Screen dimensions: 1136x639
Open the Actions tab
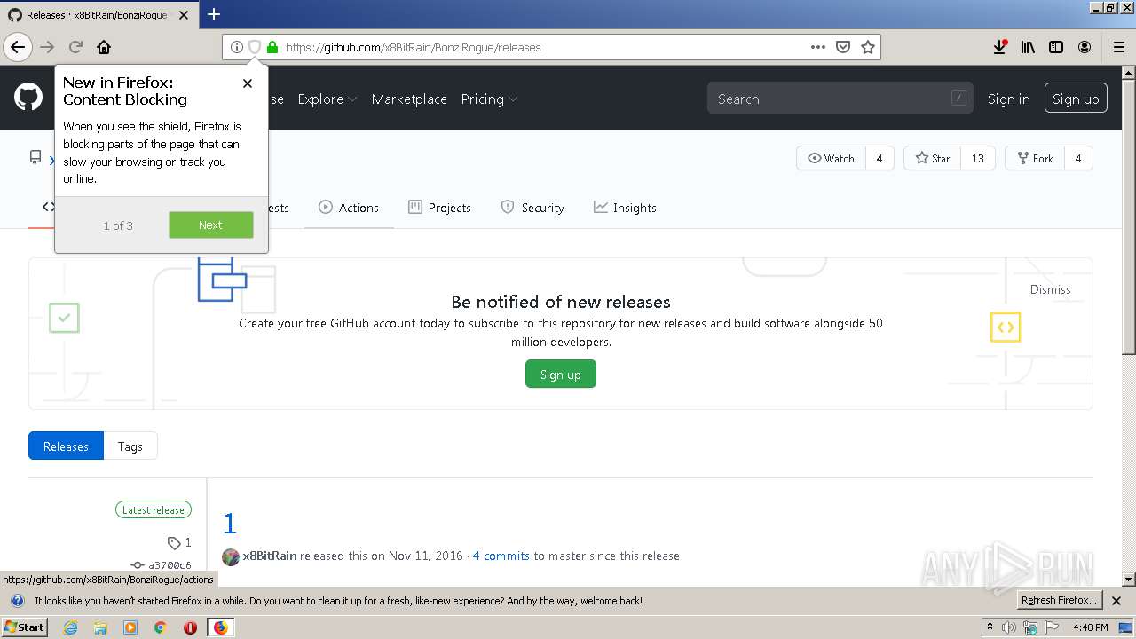tap(349, 208)
